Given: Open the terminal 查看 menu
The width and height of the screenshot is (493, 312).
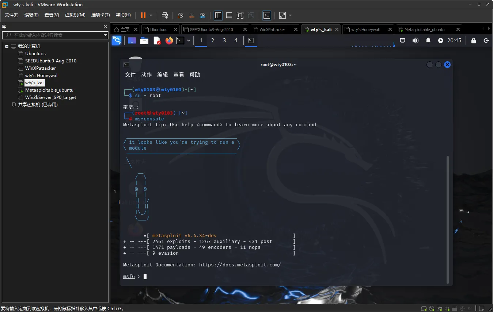Looking at the screenshot, I should 178,74.
